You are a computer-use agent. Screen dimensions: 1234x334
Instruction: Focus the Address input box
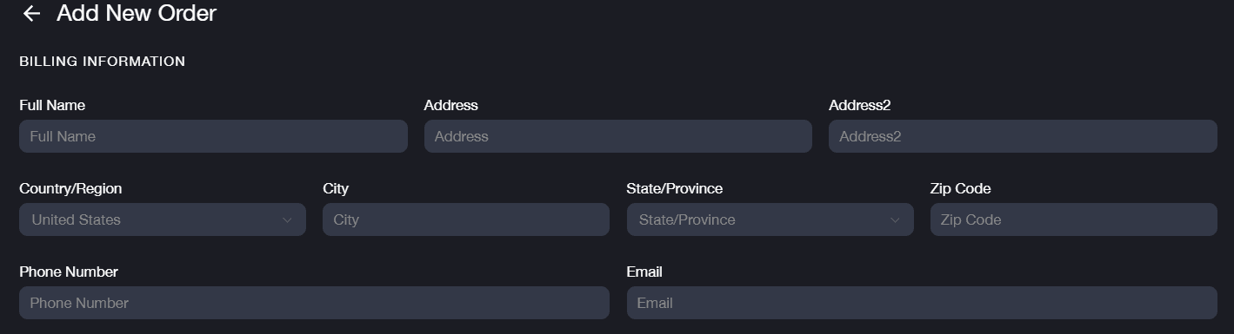click(x=617, y=136)
